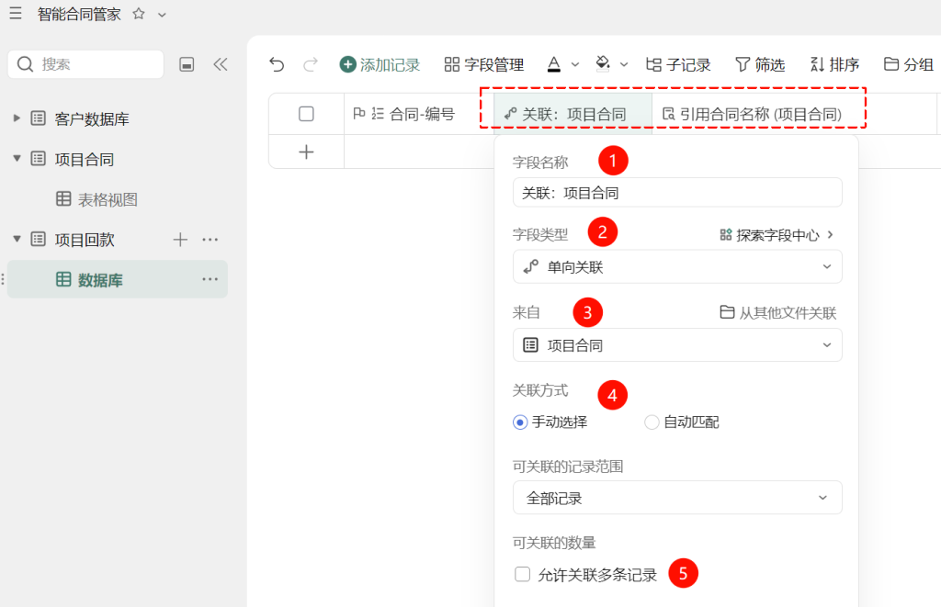Image resolution: width=941 pixels, height=607 pixels.
Task: Collapse the 项目合同 tree node
Action: coord(17,159)
